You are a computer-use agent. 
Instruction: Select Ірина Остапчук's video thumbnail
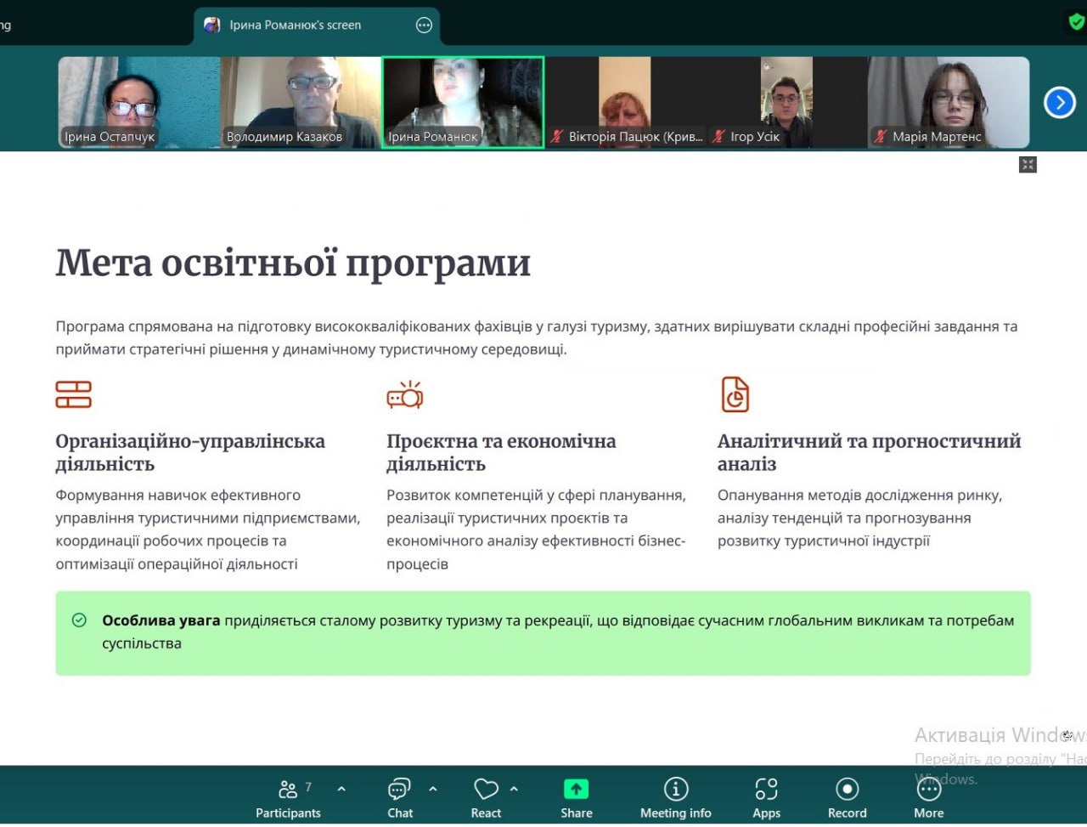[138, 102]
